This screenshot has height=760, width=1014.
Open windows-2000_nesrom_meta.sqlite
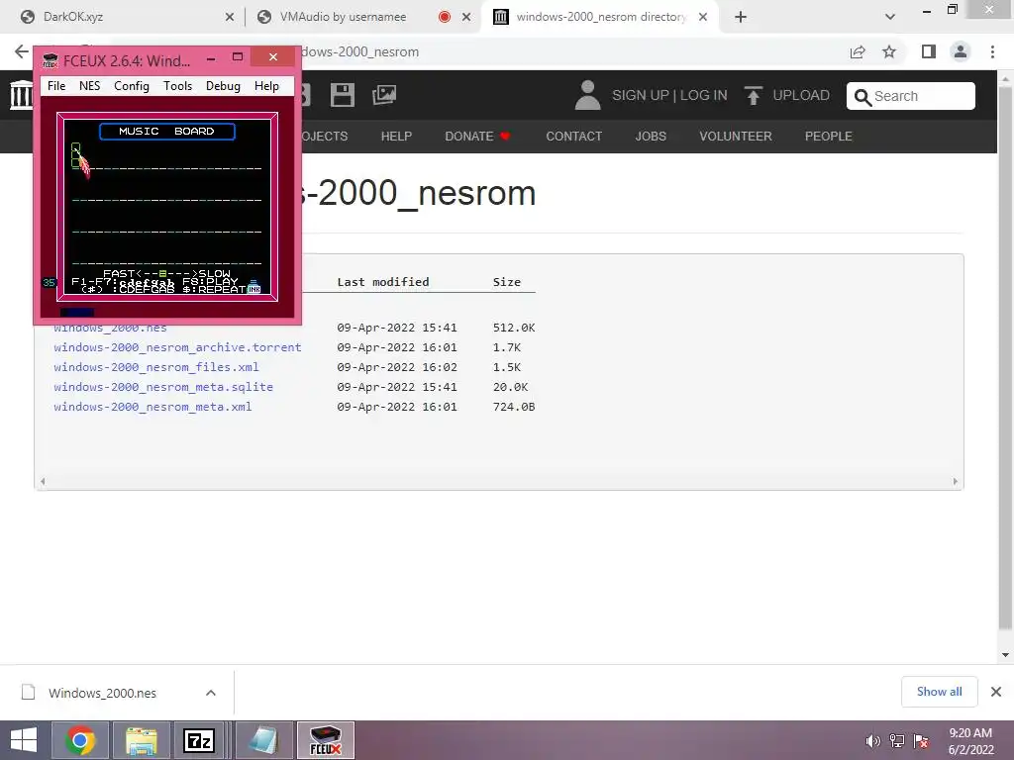click(x=163, y=387)
